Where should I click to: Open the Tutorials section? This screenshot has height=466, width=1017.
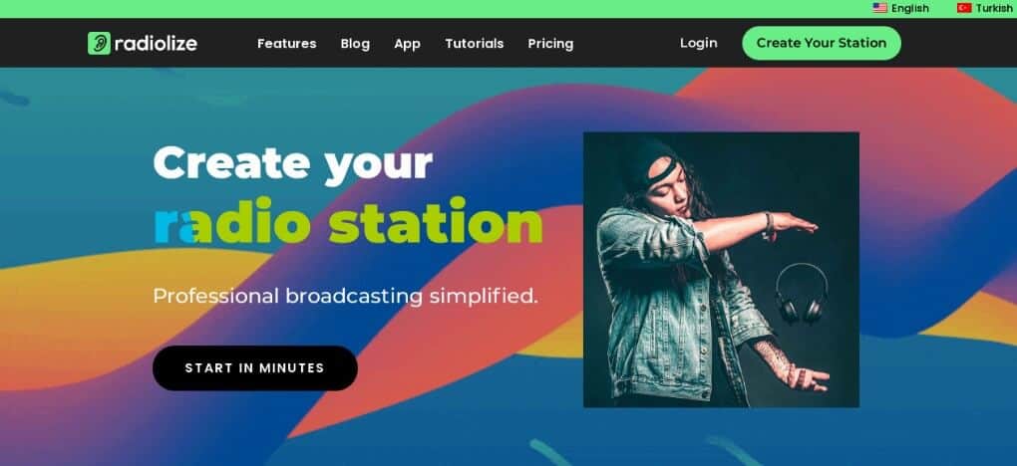click(475, 44)
